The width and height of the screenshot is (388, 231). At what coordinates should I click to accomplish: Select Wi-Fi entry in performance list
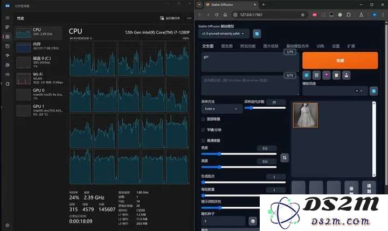[x=39, y=78]
